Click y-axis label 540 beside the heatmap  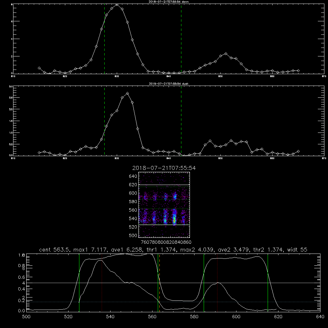[133, 218]
